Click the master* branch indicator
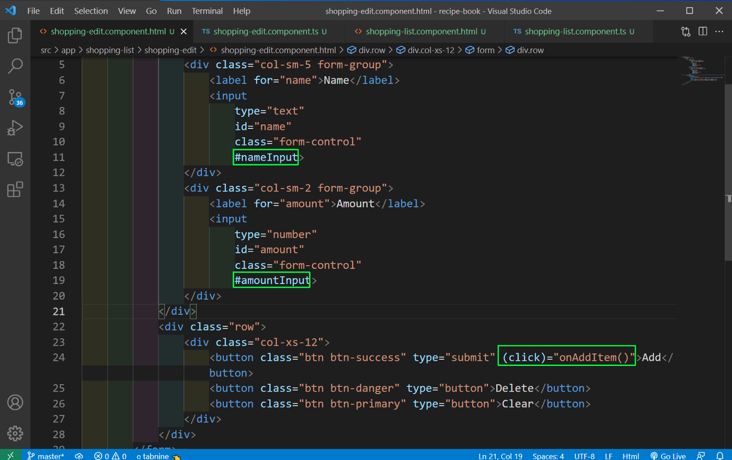 point(45,456)
